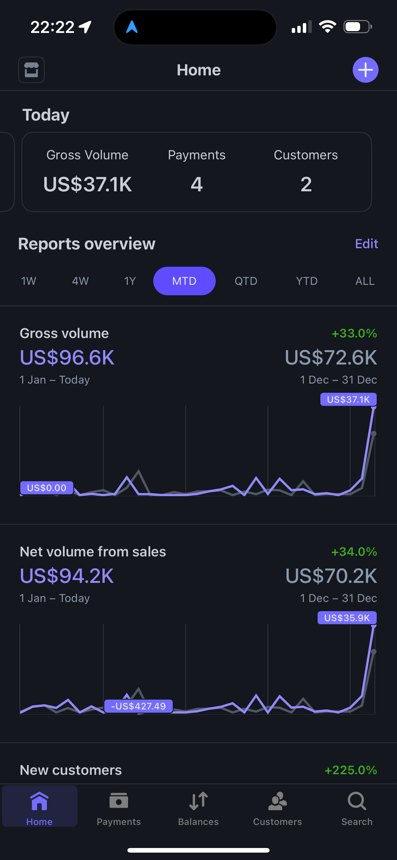Screen dimensions: 397x860
Task: Tap the blue navigation arrow in Dynamic Island
Action: pyautogui.click(x=132, y=27)
